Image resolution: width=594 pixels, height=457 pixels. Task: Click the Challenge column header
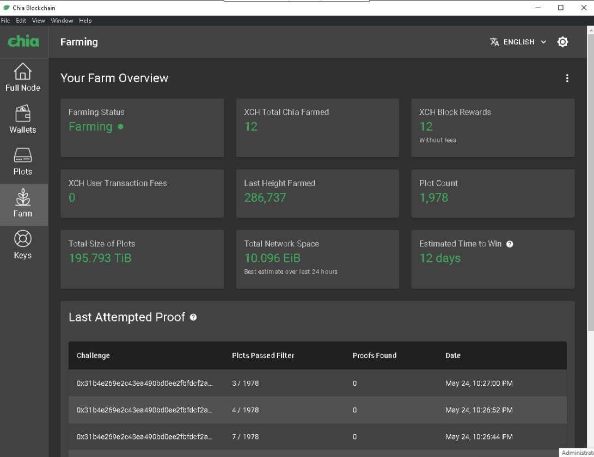(x=93, y=355)
